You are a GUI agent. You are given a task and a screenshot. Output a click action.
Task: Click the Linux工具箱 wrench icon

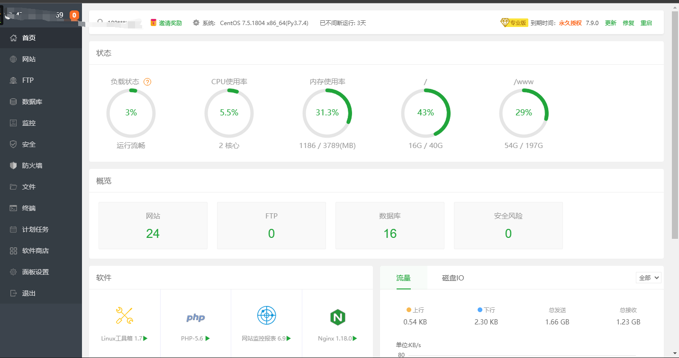[125, 315]
